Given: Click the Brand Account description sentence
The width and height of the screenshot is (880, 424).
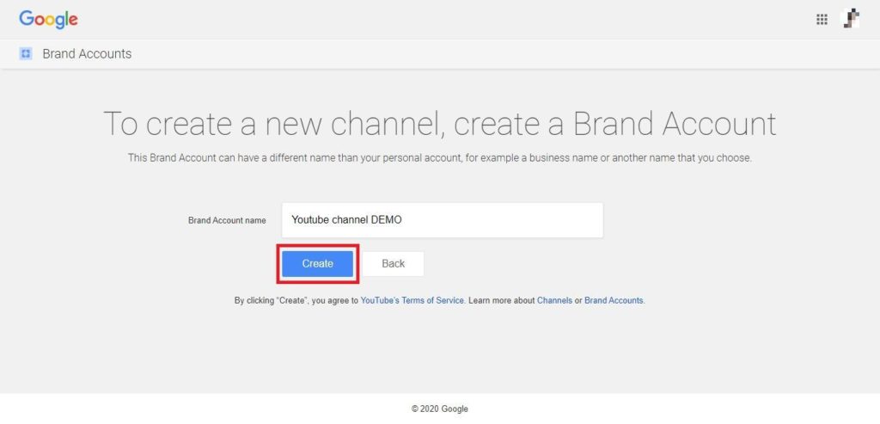Looking at the screenshot, I should [x=439, y=157].
